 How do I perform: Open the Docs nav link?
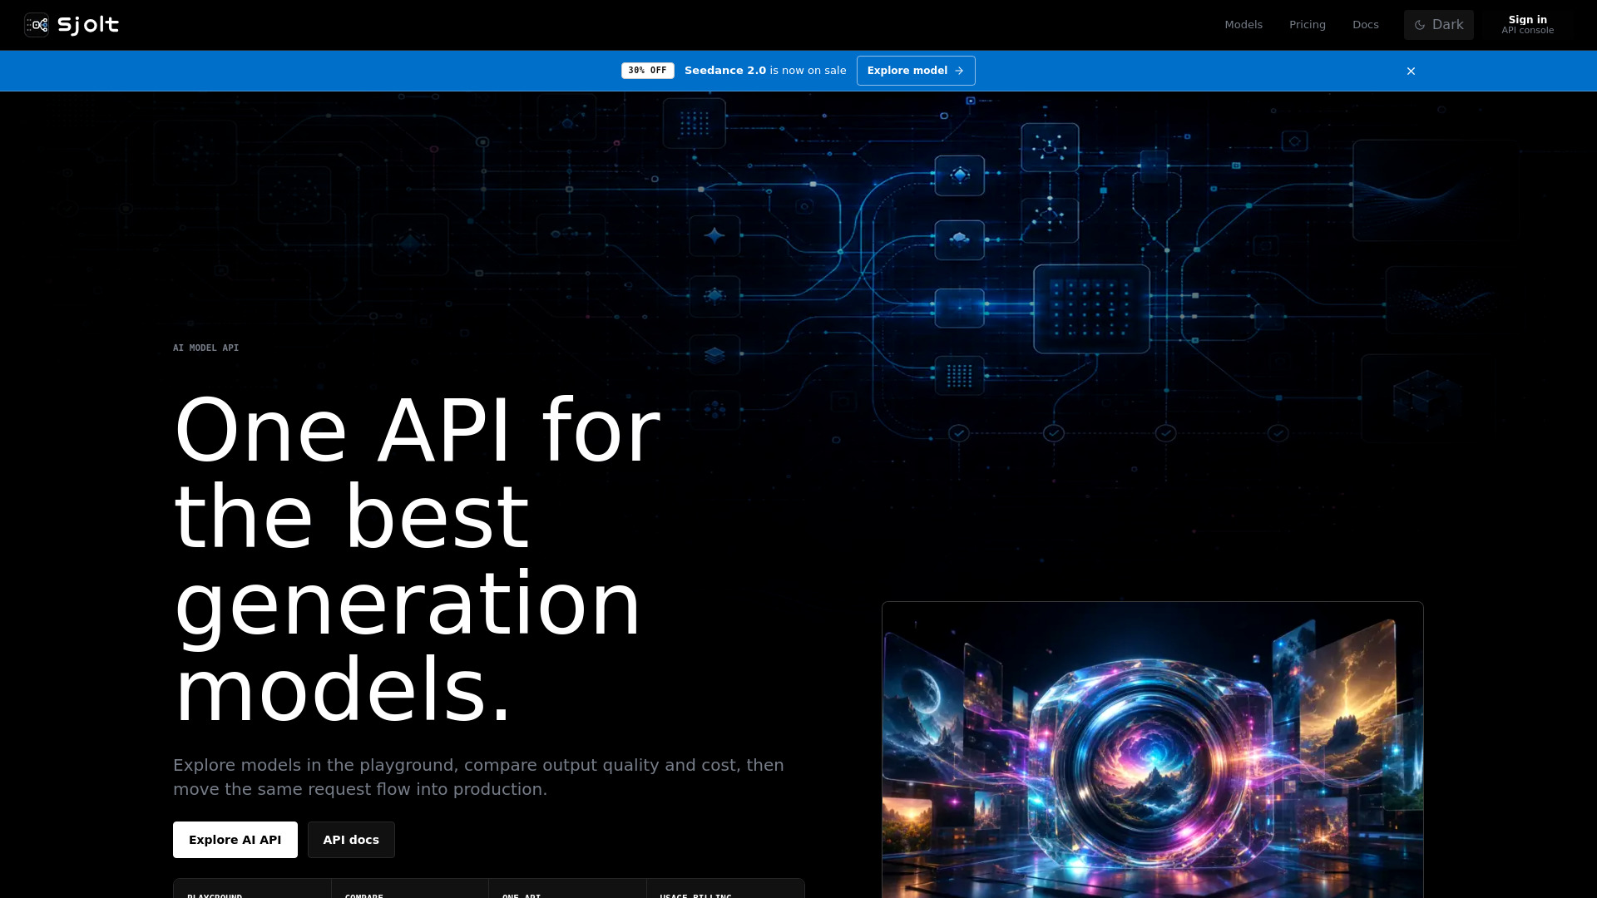(1366, 25)
